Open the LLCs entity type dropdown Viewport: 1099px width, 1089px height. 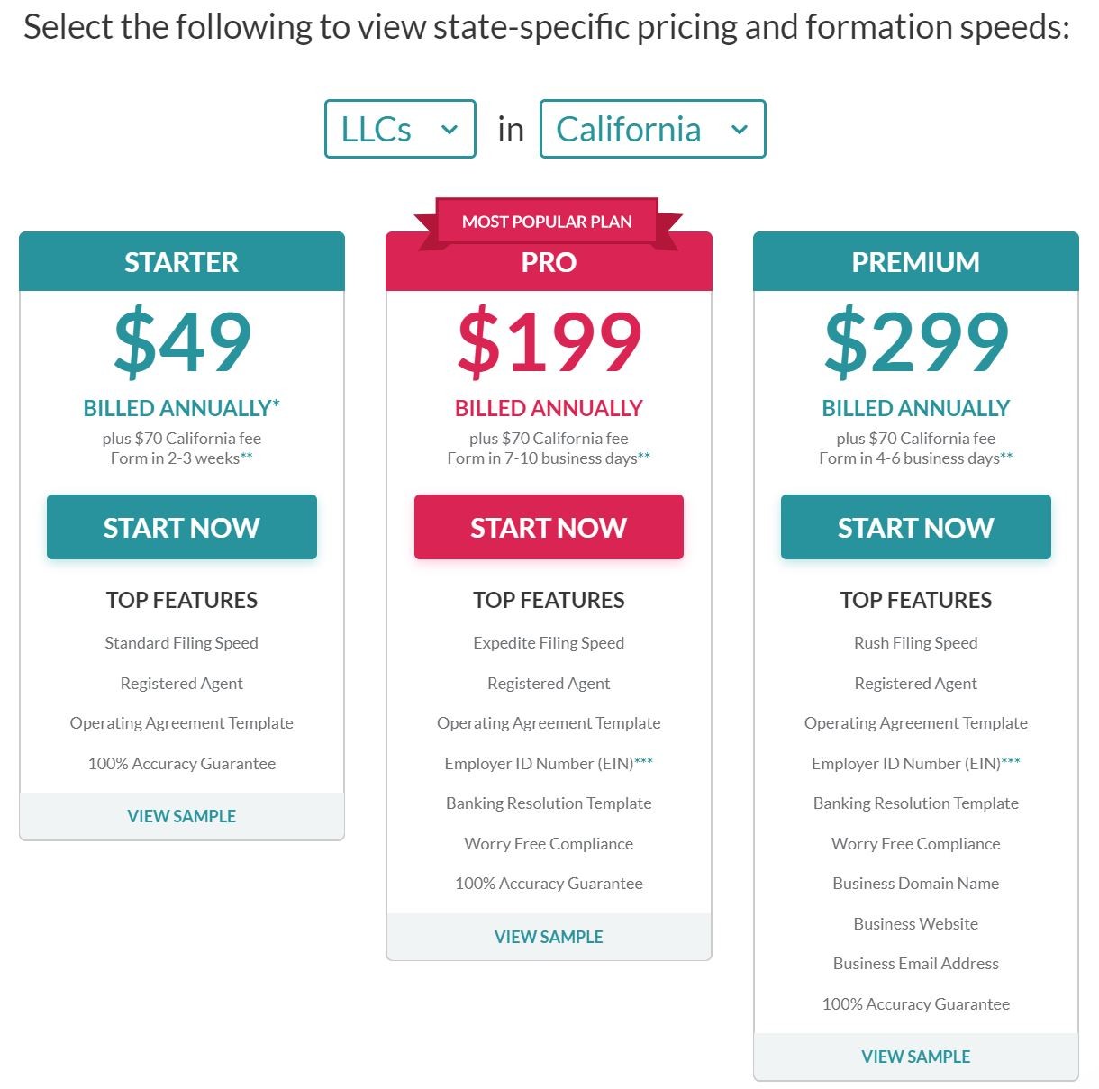[400, 129]
